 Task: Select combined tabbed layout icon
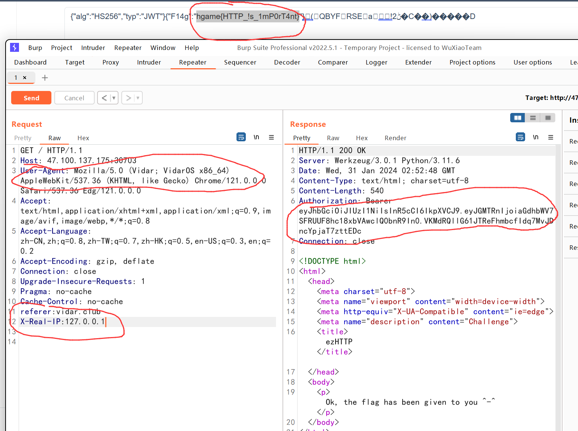click(x=548, y=118)
